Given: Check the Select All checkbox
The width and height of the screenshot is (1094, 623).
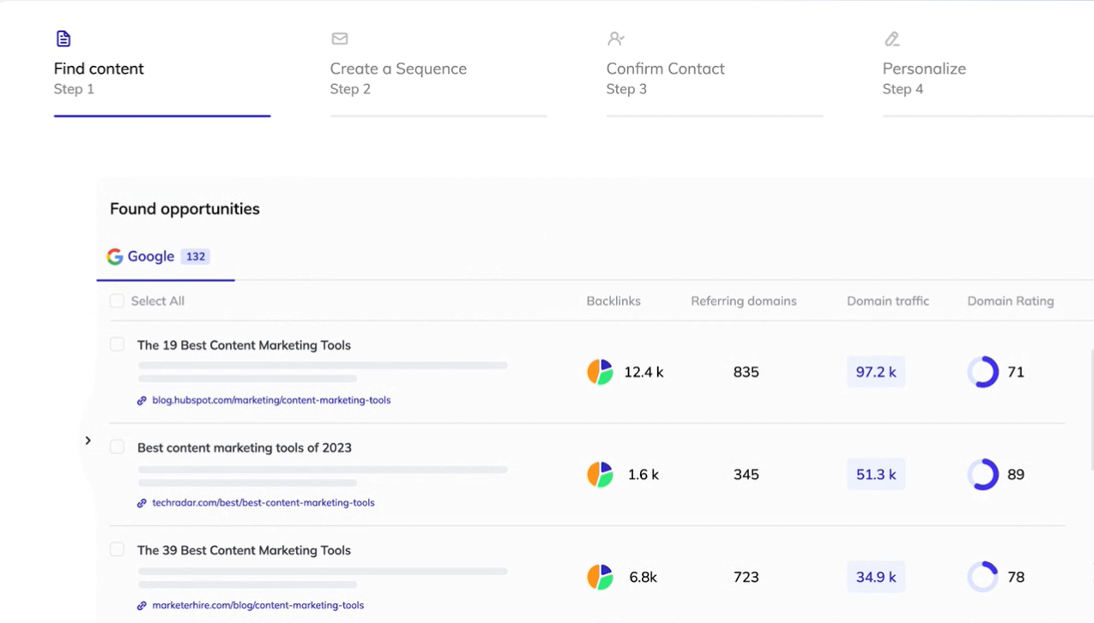Looking at the screenshot, I should pyautogui.click(x=117, y=301).
